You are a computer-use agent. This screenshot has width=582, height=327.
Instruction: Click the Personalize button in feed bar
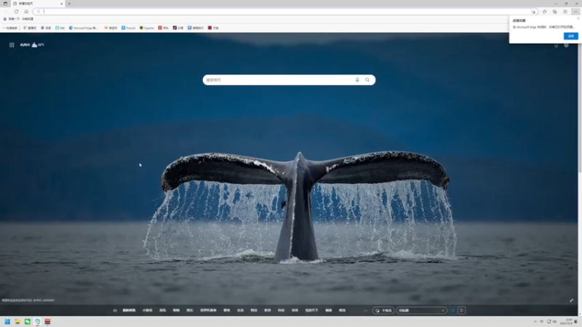(383, 310)
